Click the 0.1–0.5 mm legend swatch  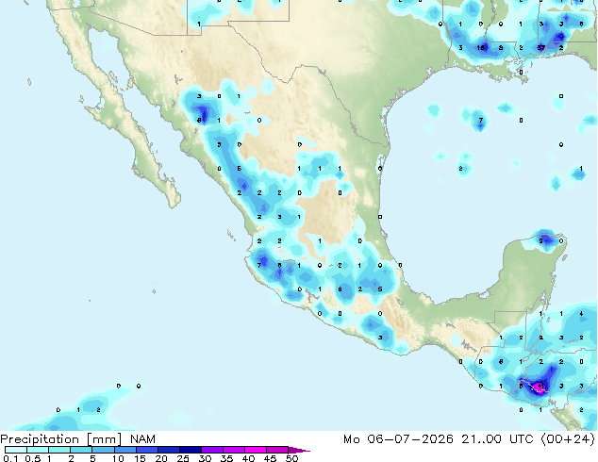[16, 450]
